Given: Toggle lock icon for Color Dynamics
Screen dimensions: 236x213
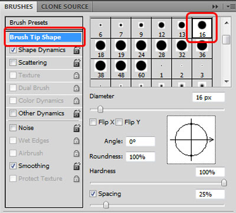Looking at the screenshot, I should [x=77, y=101].
